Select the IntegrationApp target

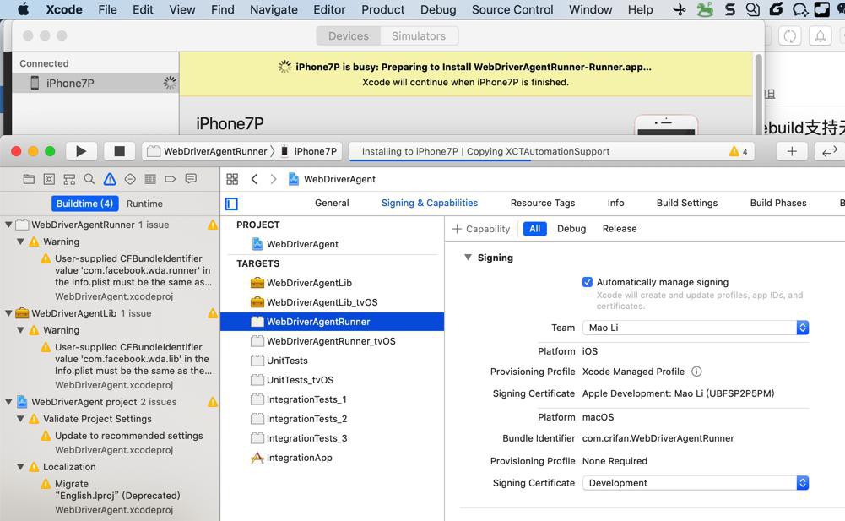pos(332,458)
